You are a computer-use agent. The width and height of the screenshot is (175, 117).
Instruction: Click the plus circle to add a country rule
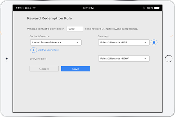pyautogui.click(x=33, y=50)
